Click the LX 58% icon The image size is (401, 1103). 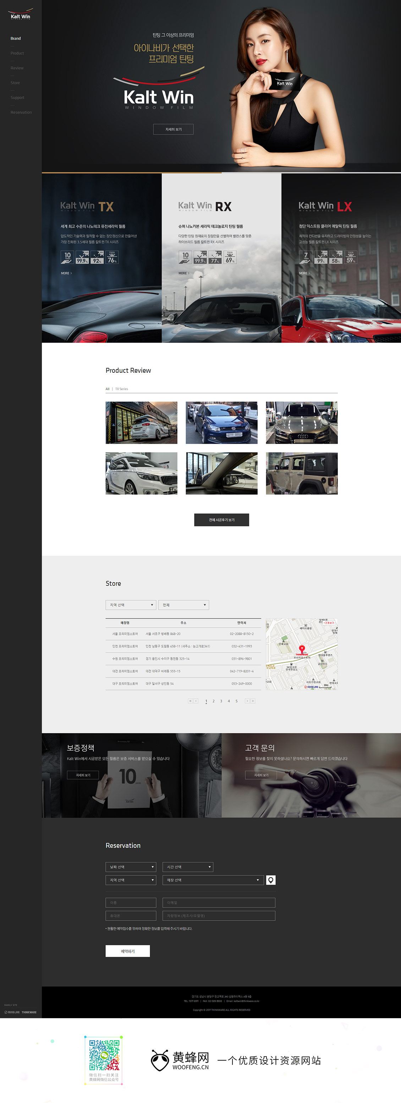(x=336, y=257)
